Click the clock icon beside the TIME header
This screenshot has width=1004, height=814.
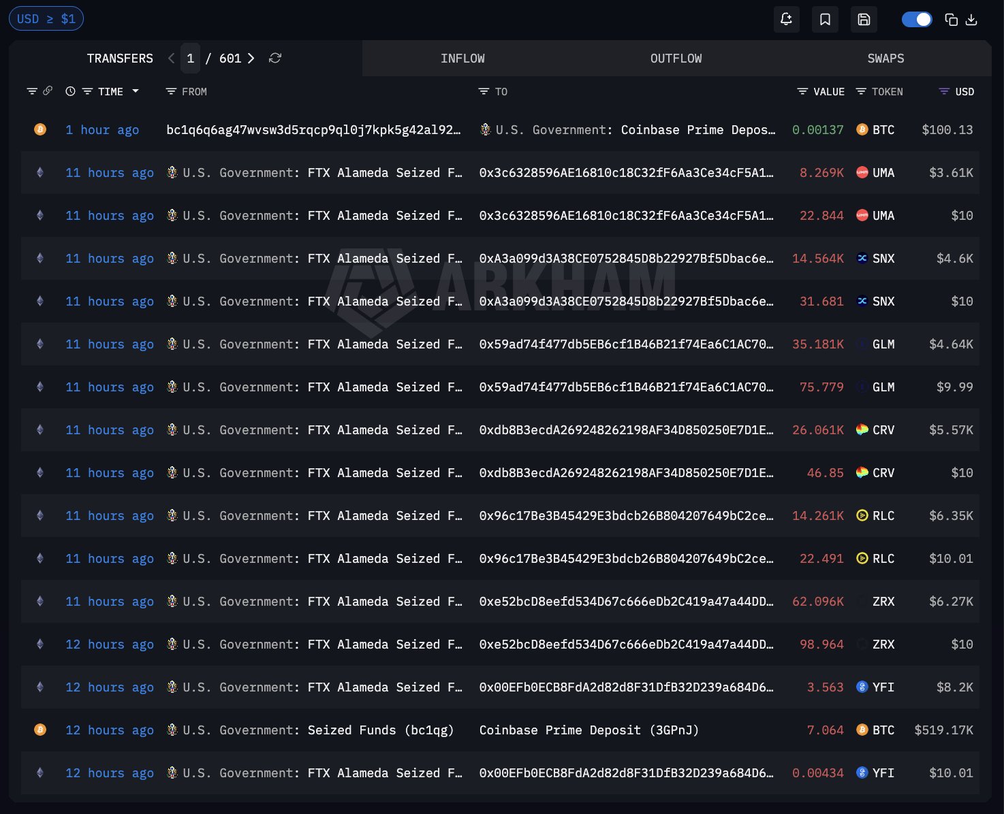pos(70,91)
